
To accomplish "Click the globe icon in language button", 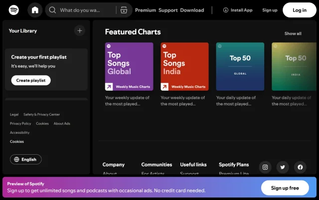I will (x=16, y=159).
